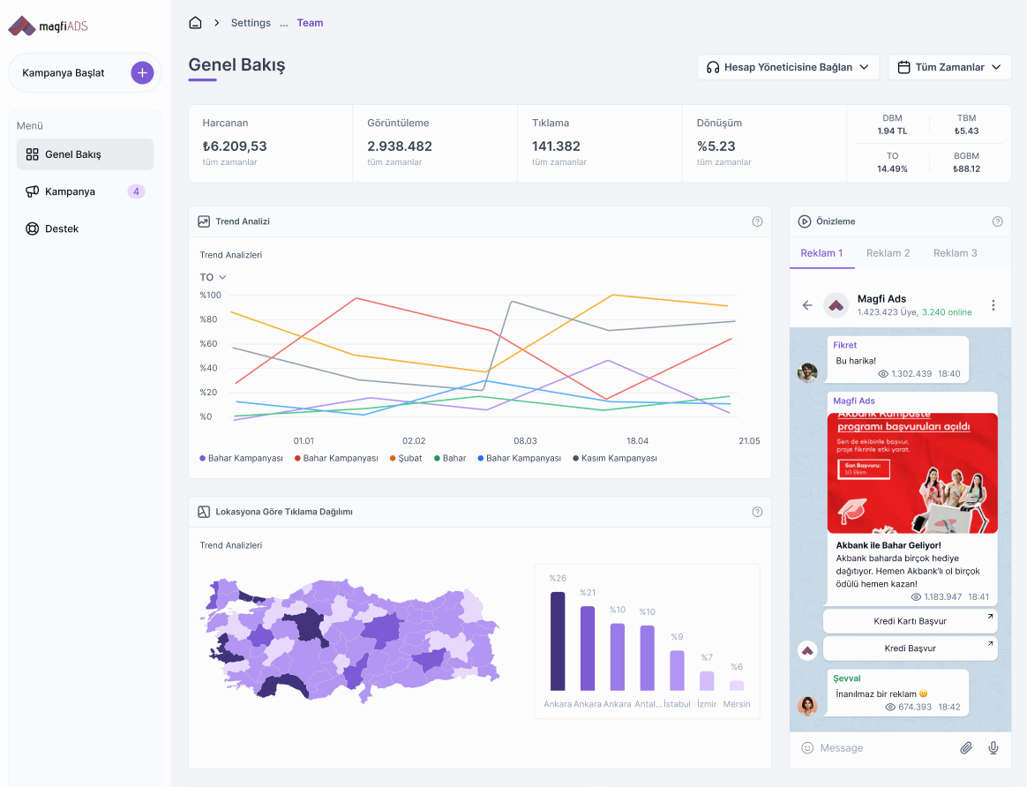Click the Trend Analizi help question icon
Image resolution: width=1027 pixels, height=787 pixels.
point(757,221)
